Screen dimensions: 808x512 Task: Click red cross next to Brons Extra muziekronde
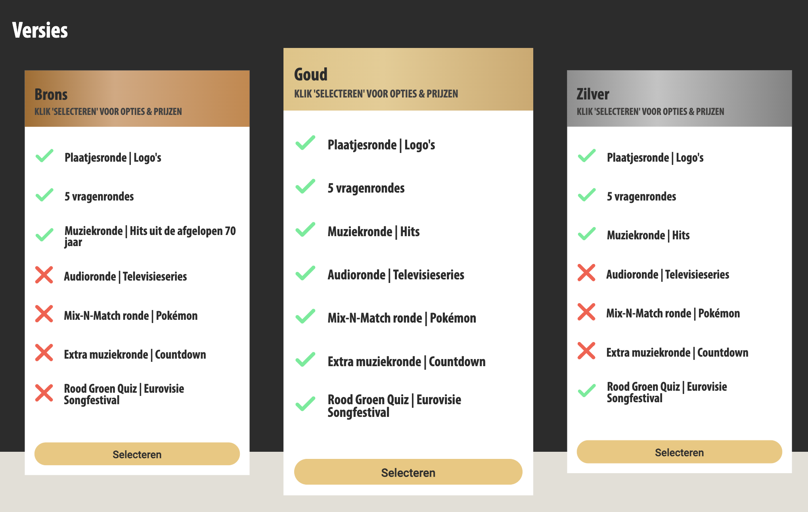(44, 353)
